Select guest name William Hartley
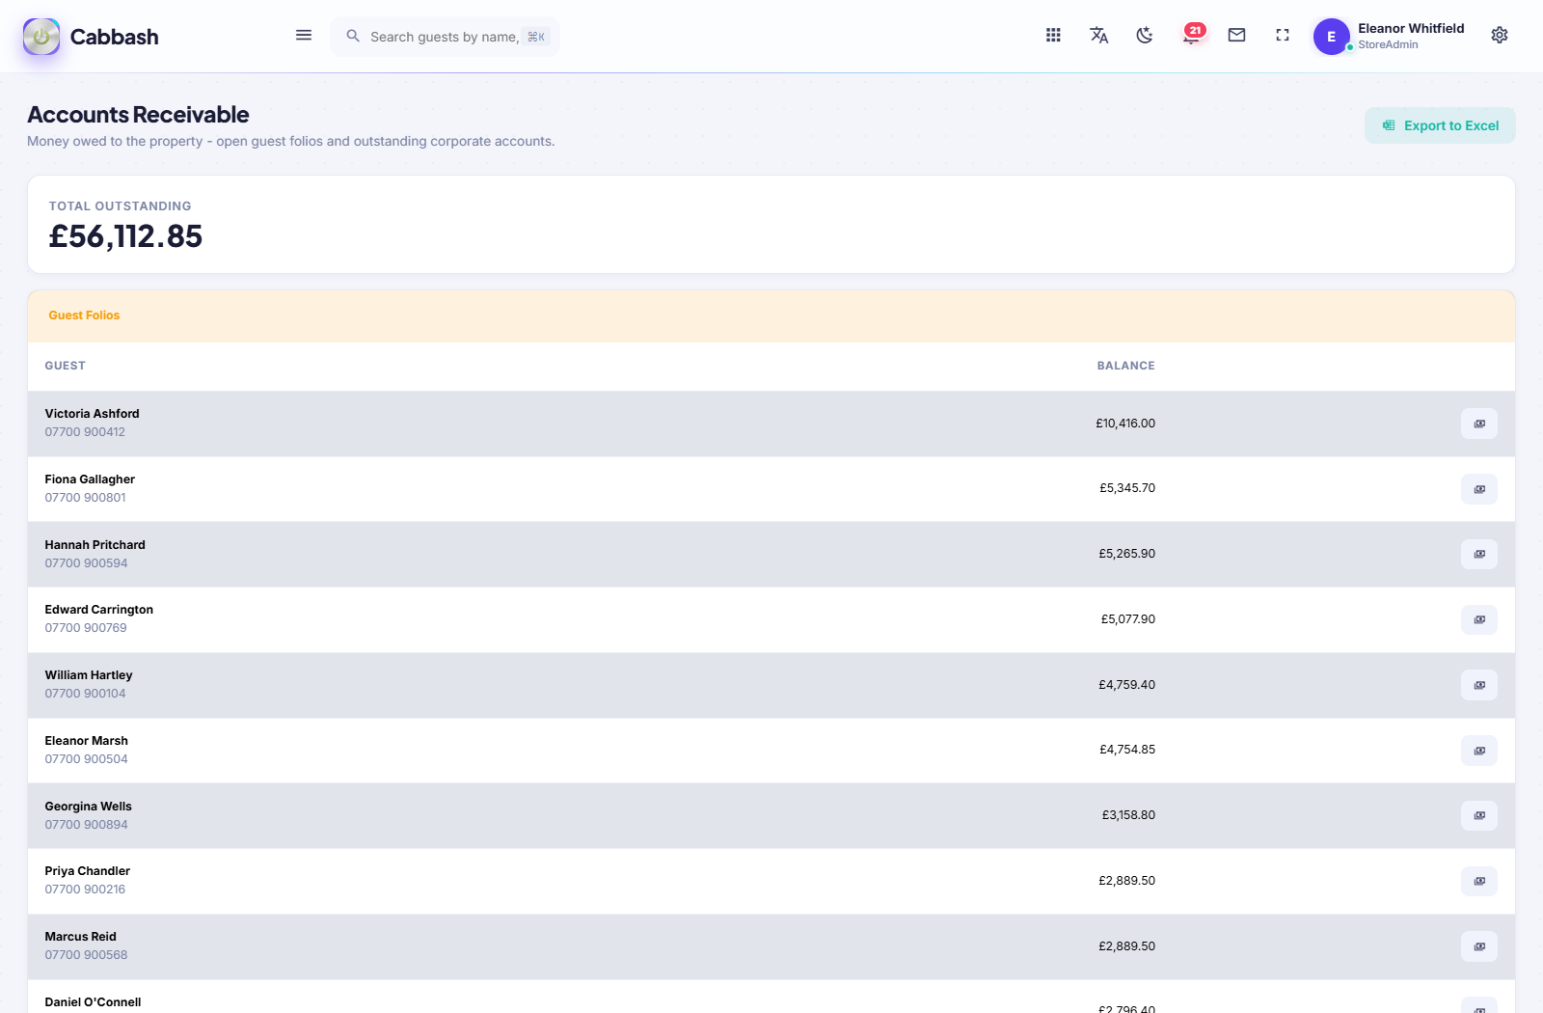Screen dimensions: 1543x1013 [x=89, y=675]
